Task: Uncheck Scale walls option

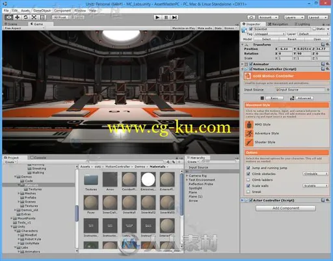Action: pos(248,186)
